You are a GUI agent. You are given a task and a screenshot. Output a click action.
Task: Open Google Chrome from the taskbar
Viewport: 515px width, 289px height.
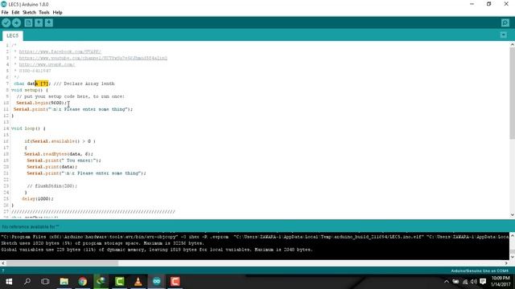(x=82, y=282)
